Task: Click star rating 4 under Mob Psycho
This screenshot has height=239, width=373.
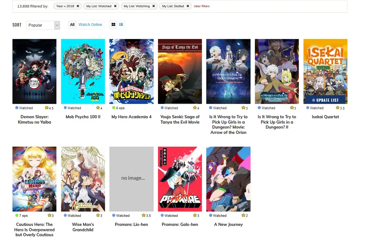Action: point(99,108)
